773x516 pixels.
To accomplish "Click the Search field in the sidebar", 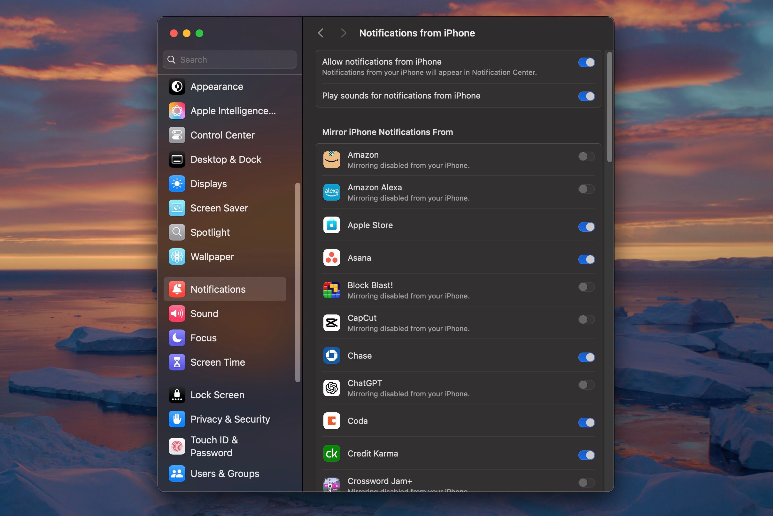I will point(230,60).
